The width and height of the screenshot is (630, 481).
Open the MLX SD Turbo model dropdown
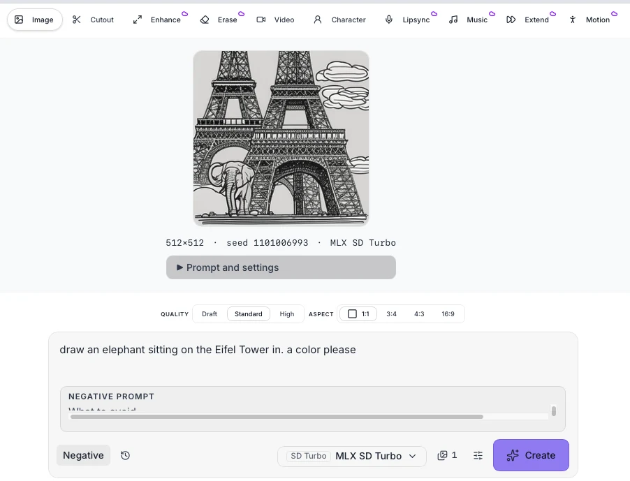click(351, 456)
